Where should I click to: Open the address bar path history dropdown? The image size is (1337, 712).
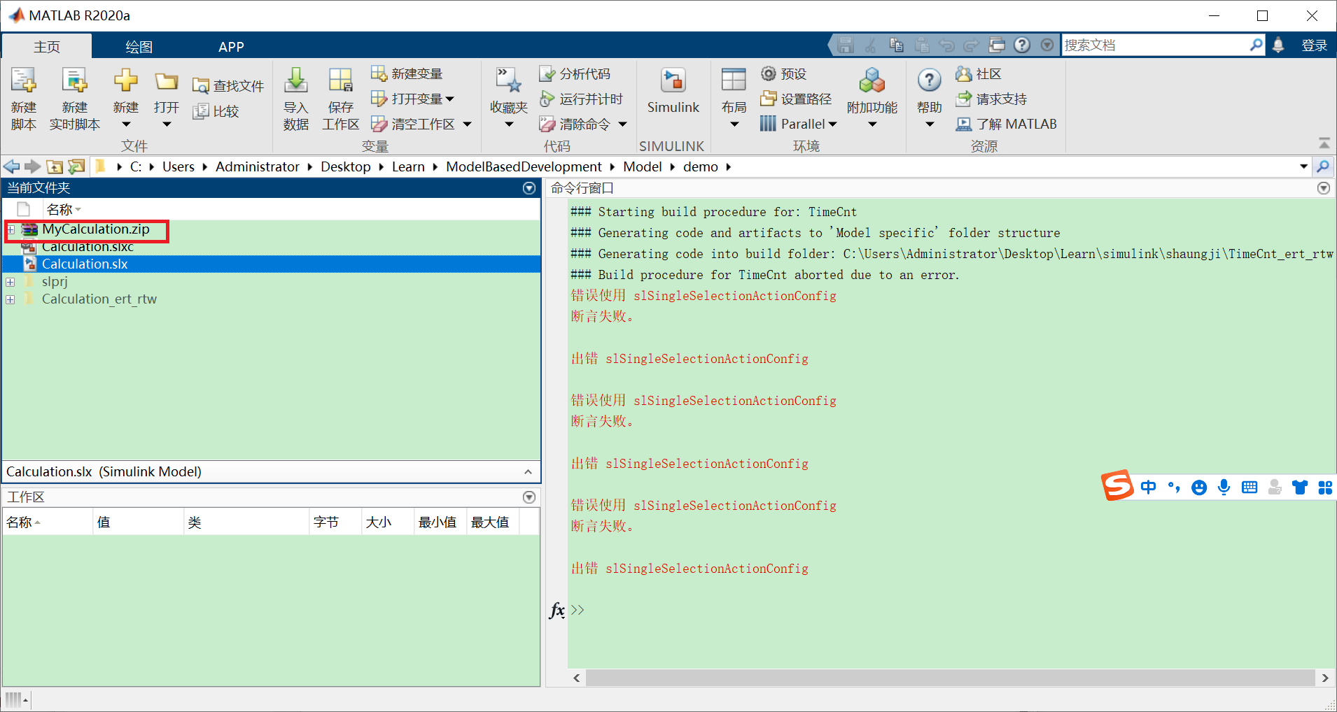[1303, 166]
